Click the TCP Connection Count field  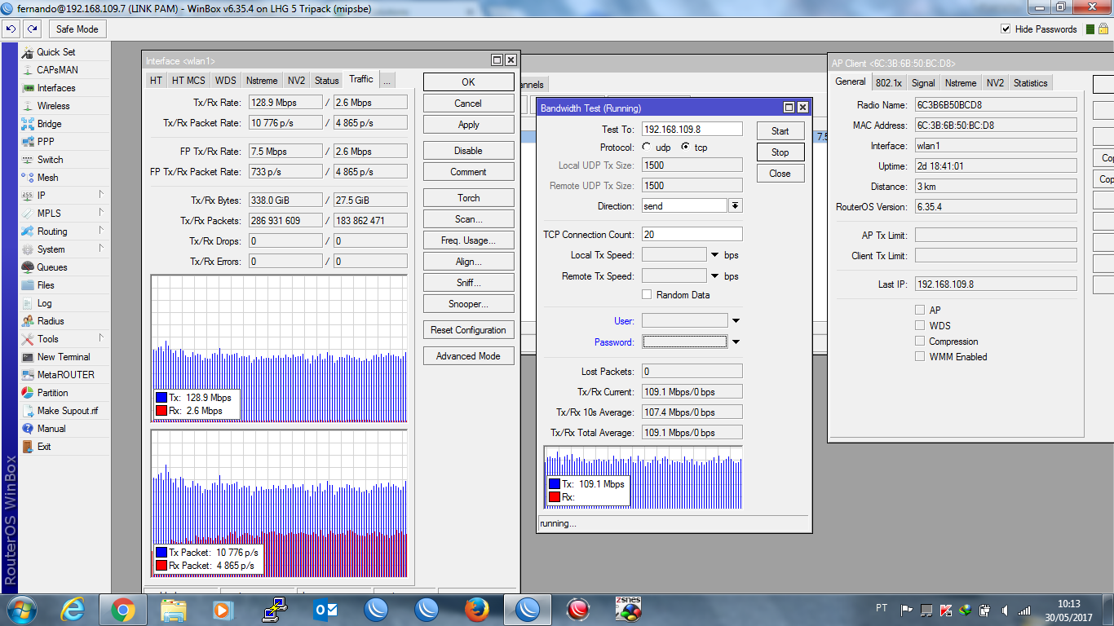pyautogui.click(x=692, y=235)
